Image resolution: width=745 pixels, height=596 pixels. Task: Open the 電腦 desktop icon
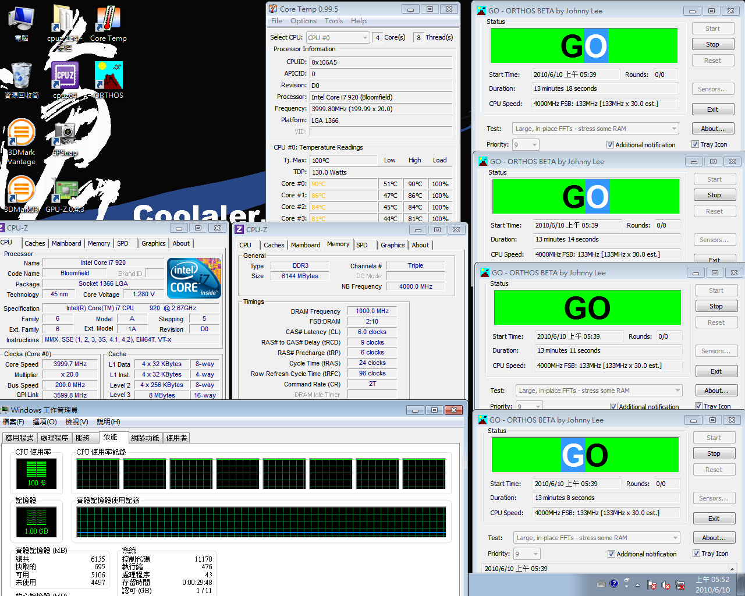point(22,23)
